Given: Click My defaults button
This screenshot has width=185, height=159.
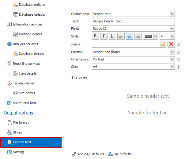Looking at the screenshot, I should coord(120,154).
